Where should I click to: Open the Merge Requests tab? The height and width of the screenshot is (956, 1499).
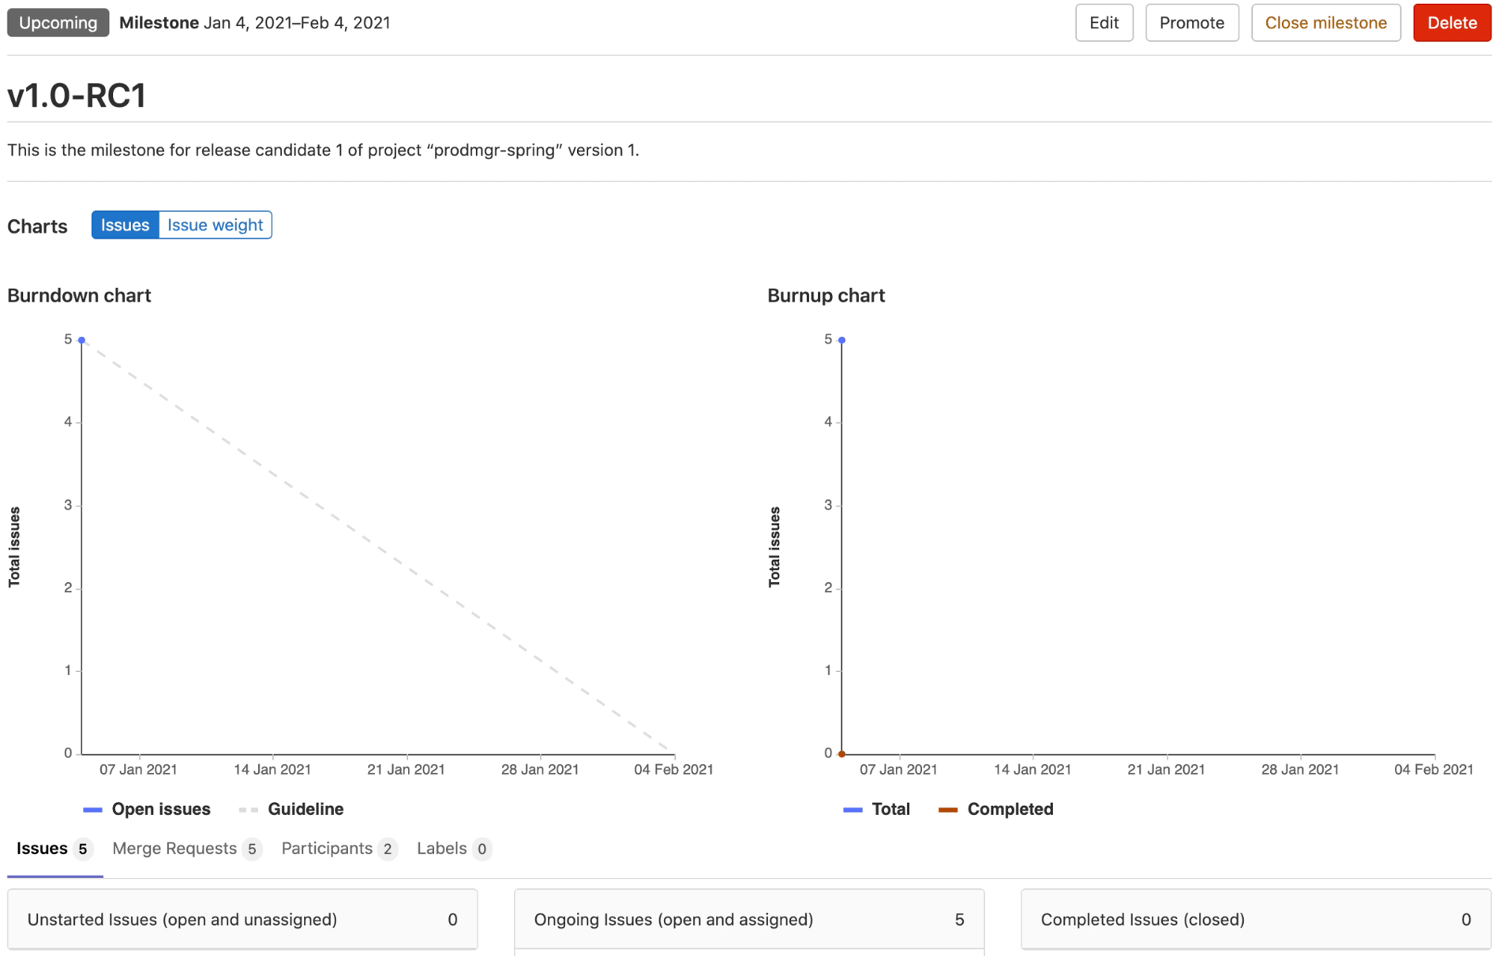(174, 849)
